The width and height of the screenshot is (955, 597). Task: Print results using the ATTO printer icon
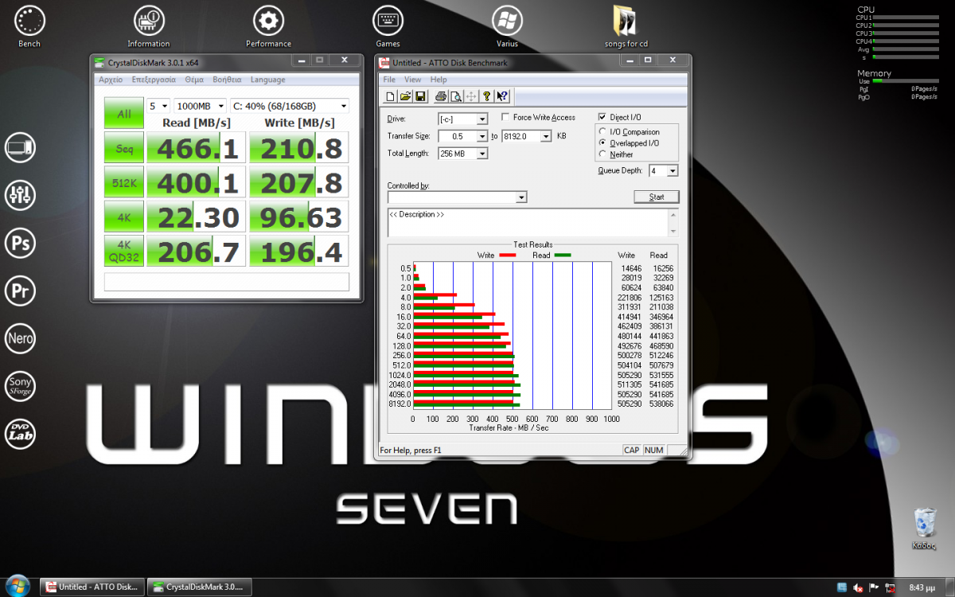[x=441, y=96]
